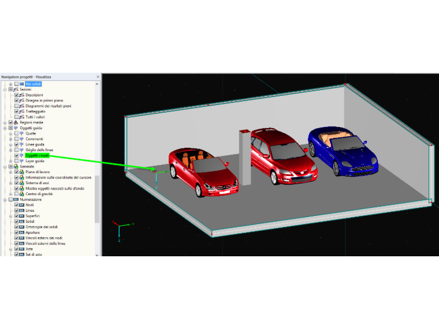
Task: Select the 'Aperture' label
Action: (x=32, y=233)
